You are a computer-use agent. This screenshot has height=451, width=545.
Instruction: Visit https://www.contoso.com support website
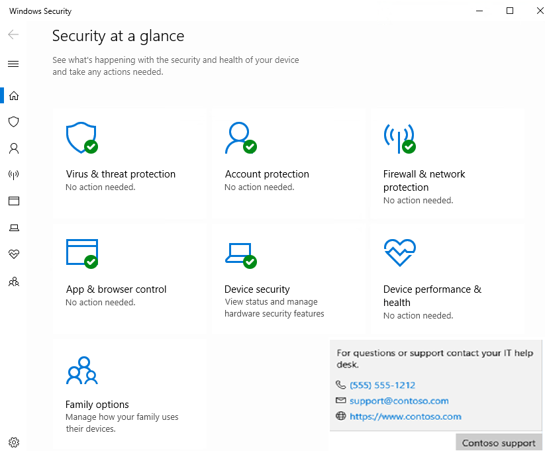[405, 416]
